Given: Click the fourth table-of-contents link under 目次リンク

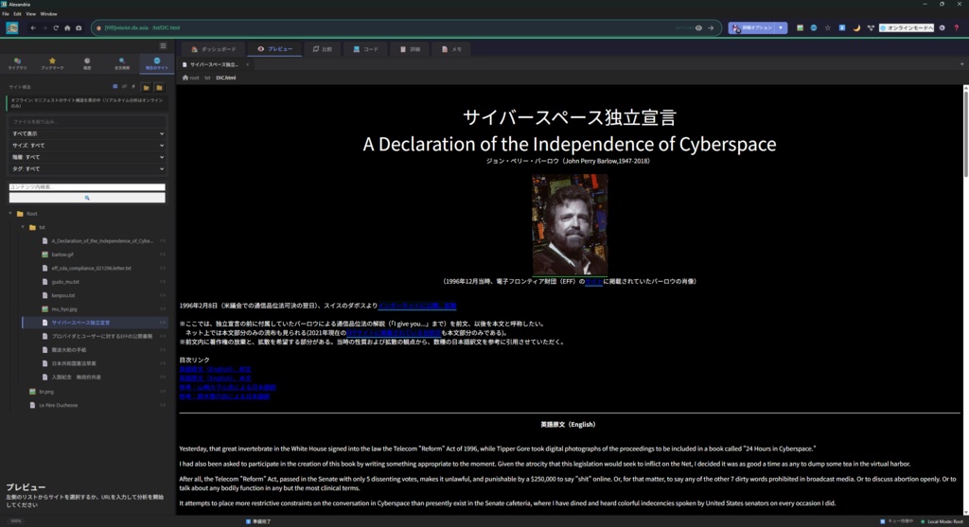Looking at the screenshot, I should (224, 396).
